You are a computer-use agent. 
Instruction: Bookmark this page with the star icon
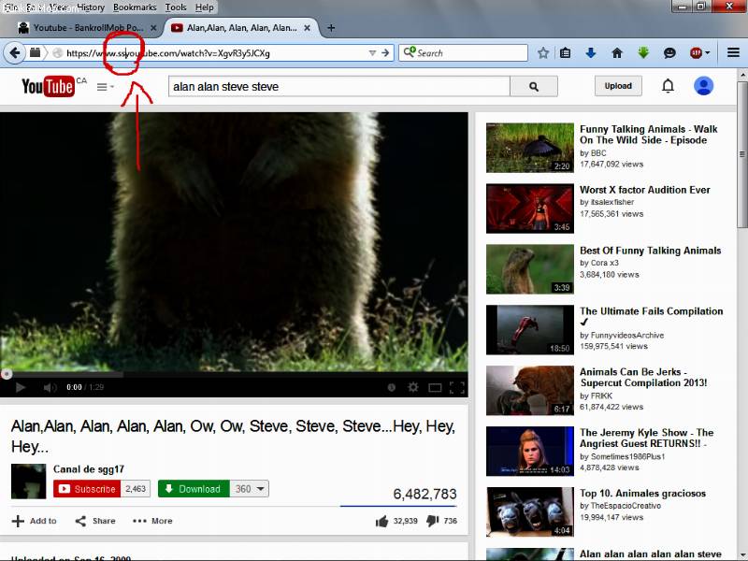(543, 53)
